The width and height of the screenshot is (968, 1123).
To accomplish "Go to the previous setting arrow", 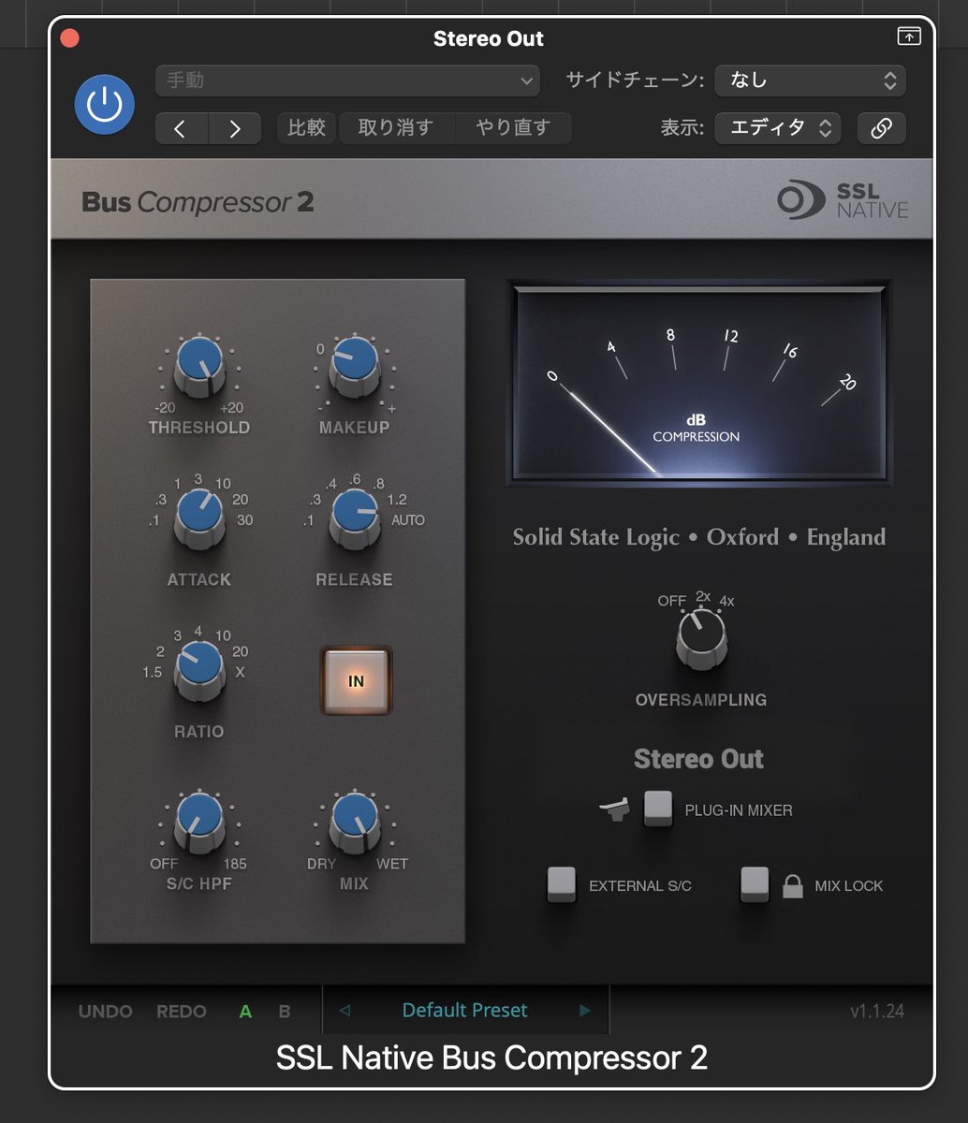I will point(182,128).
